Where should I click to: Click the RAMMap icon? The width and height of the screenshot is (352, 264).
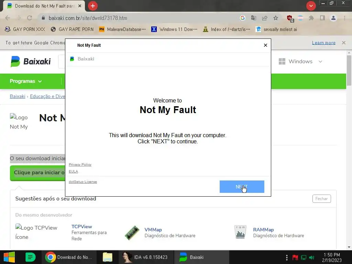click(x=240, y=232)
